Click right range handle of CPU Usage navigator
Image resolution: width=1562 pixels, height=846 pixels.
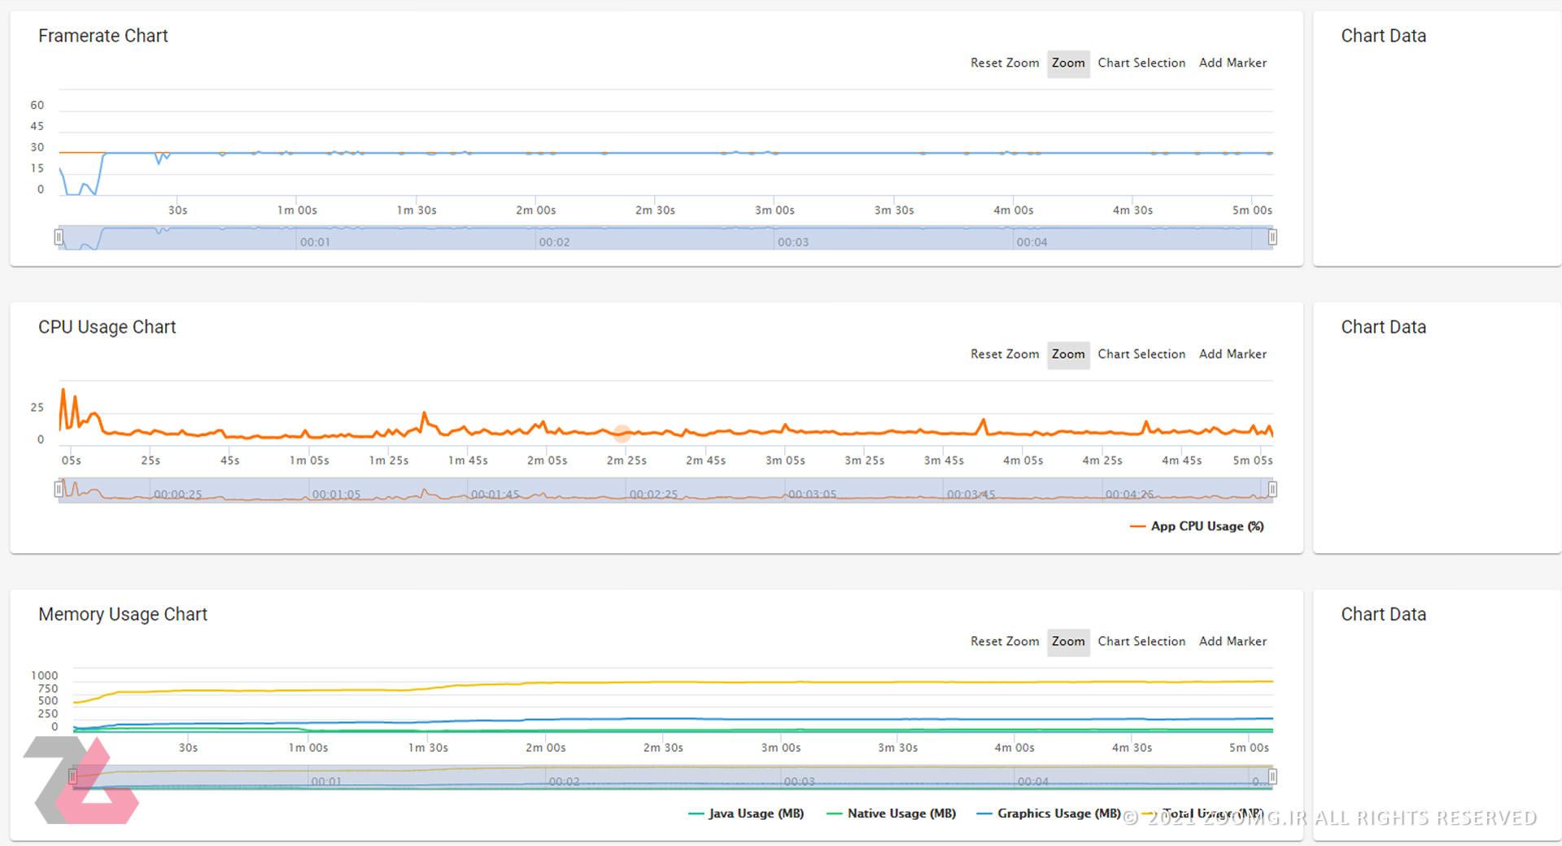coord(1272,489)
